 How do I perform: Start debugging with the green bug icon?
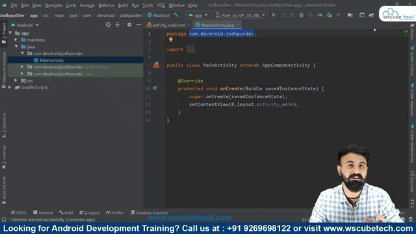tap(302, 15)
